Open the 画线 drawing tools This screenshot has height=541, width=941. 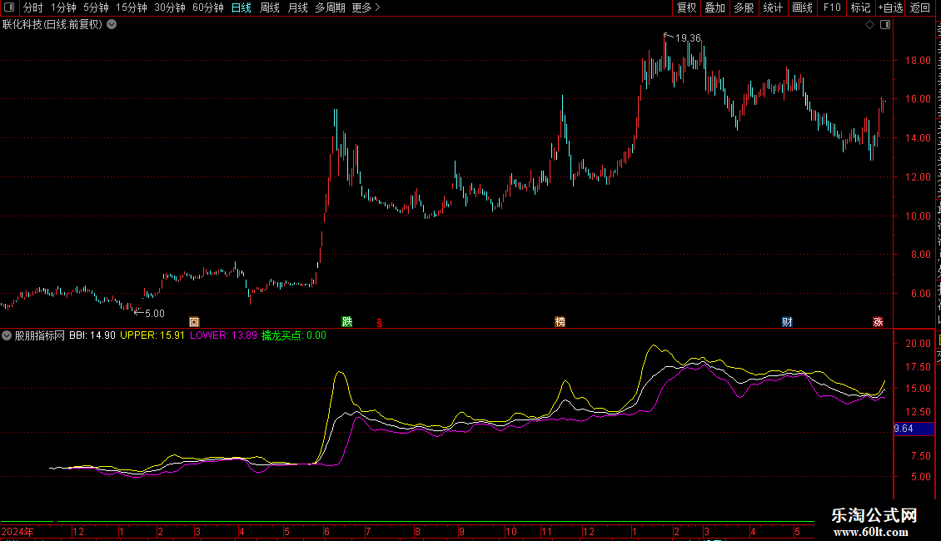tap(803, 7)
